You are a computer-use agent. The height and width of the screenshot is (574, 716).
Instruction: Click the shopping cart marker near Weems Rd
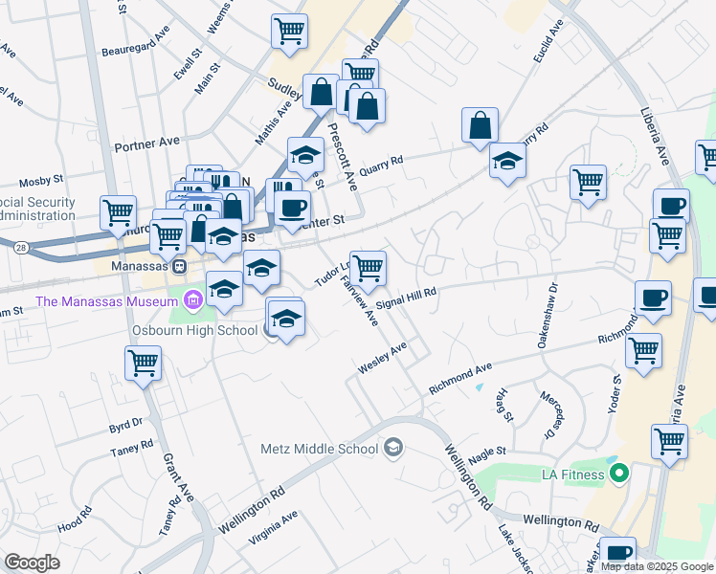(x=289, y=32)
